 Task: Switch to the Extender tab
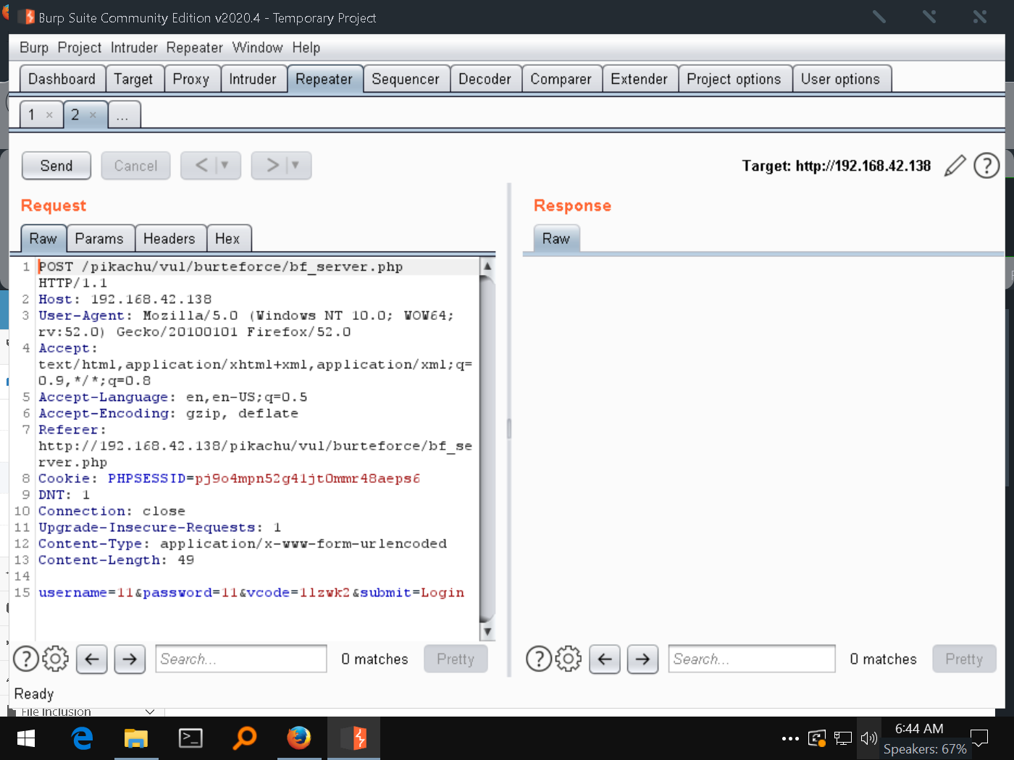[639, 79]
